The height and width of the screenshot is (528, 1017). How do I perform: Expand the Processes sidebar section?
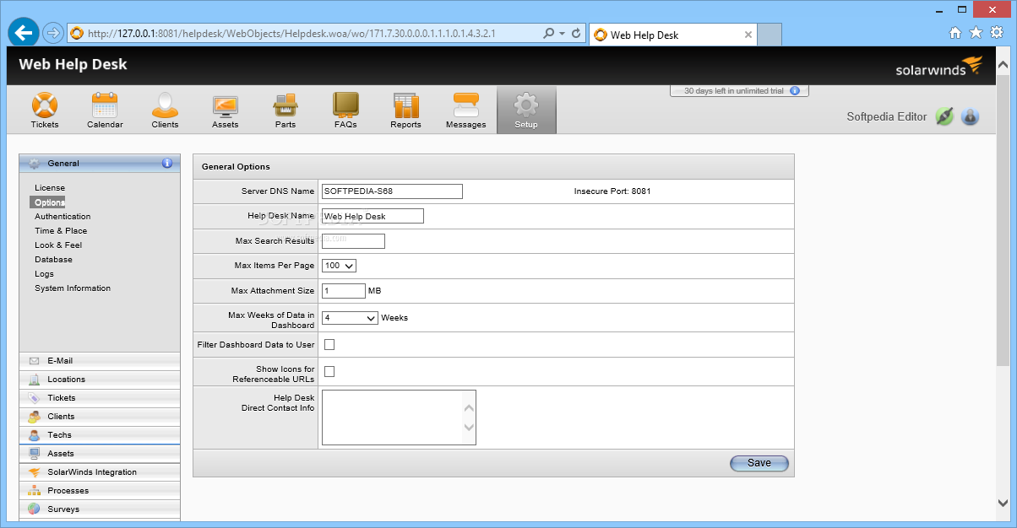(100, 490)
